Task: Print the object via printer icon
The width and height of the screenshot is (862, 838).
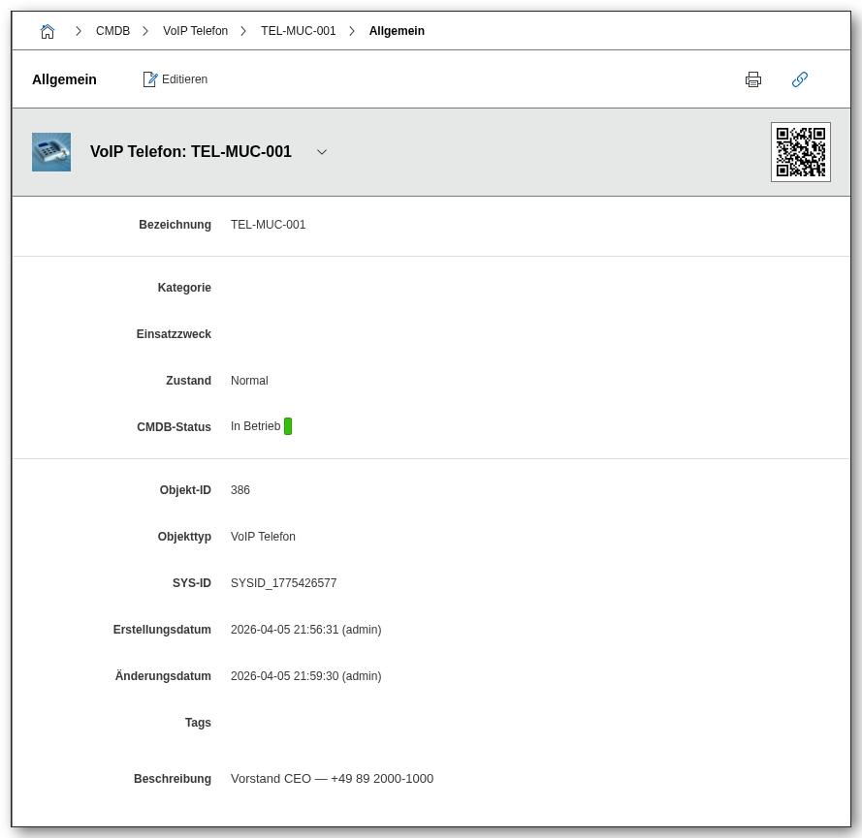Action: [x=753, y=79]
